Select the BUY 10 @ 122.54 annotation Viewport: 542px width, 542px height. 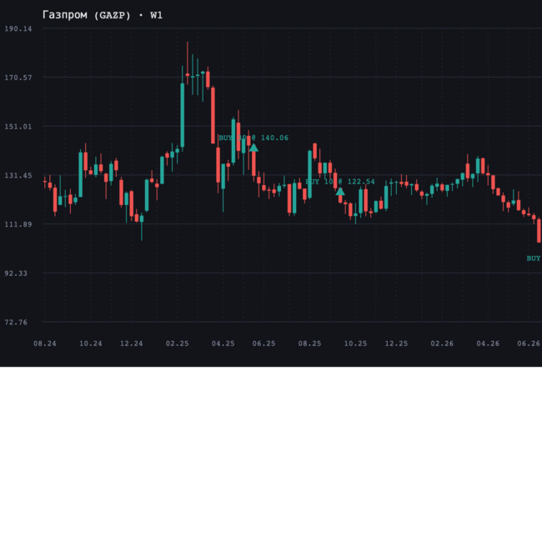[340, 182]
